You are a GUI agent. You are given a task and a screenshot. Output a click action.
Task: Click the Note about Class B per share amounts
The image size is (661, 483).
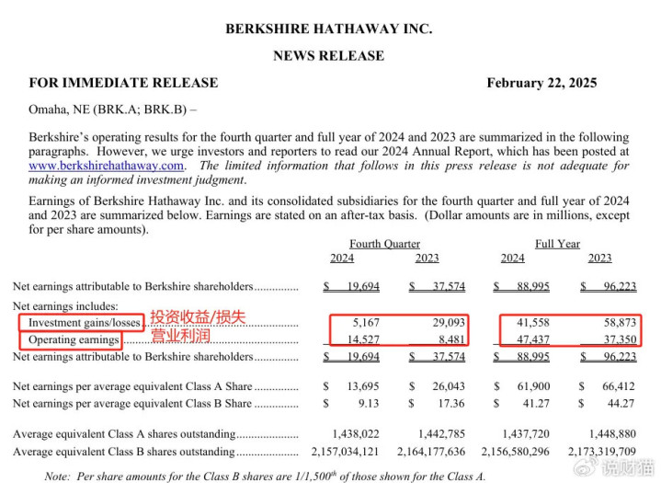(265, 477)
